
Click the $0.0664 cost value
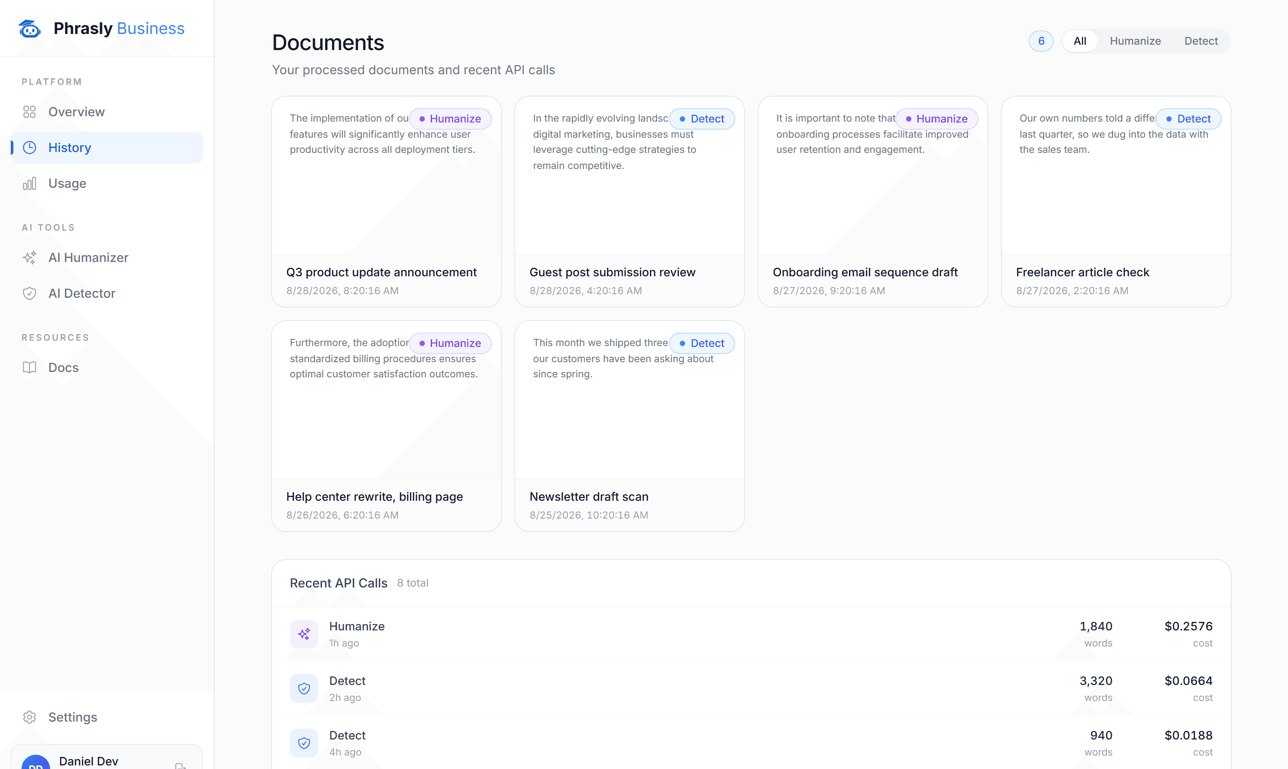pyautogui.click(x=1188, y=680)
